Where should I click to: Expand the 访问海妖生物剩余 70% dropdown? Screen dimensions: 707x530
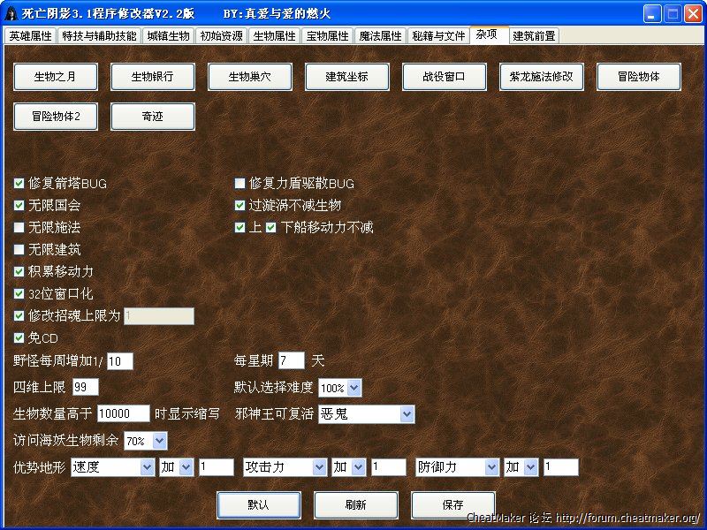point(159,440)
